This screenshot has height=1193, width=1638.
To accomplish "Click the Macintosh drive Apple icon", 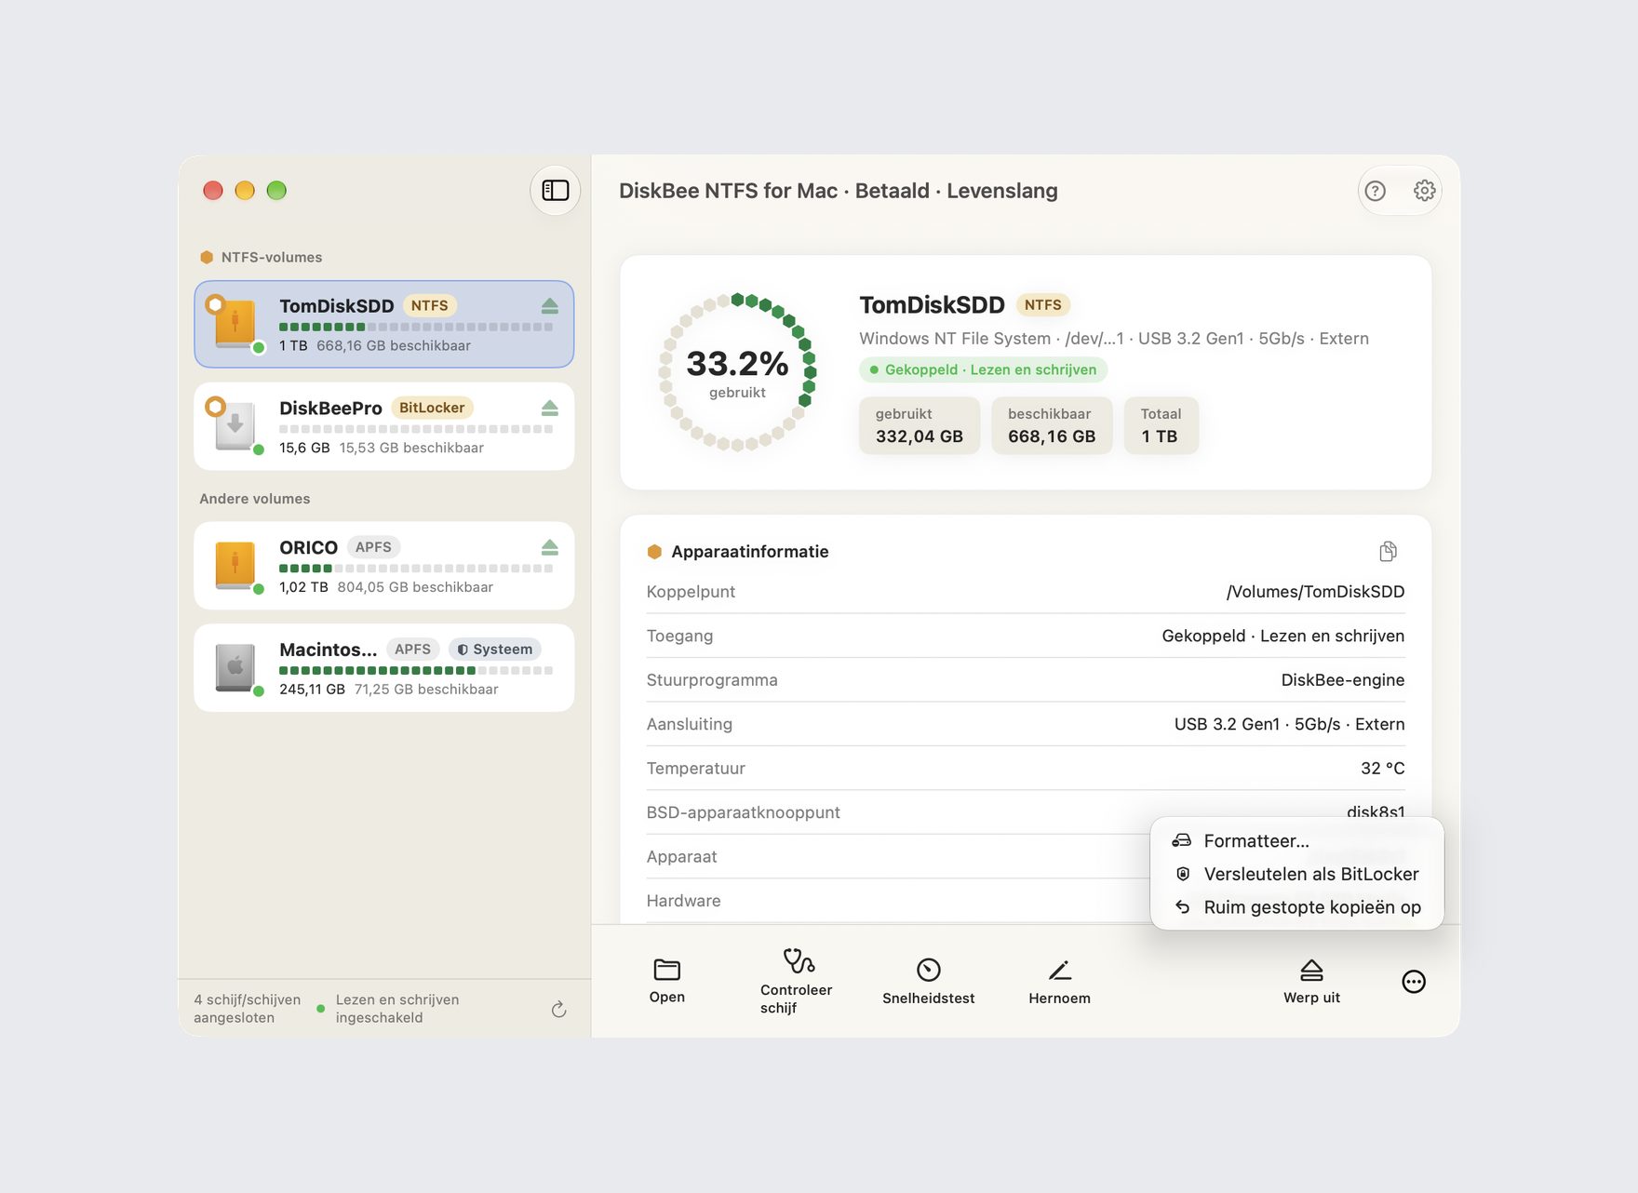I will (x=235, y=666).
